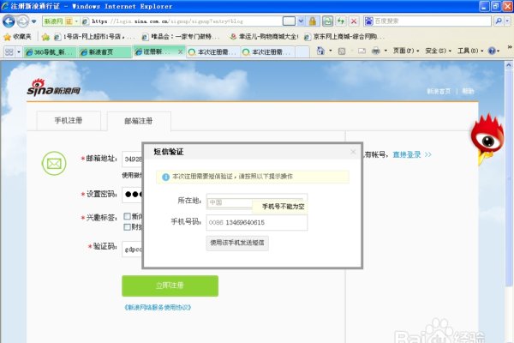Click the 使用该手机发送短信 button
The width and height of the screenshot is (514, 343).
tap(237, 243)
